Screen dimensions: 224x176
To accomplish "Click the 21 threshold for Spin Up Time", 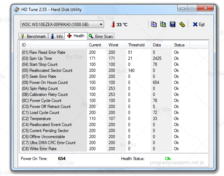I will tap(130, 58).
